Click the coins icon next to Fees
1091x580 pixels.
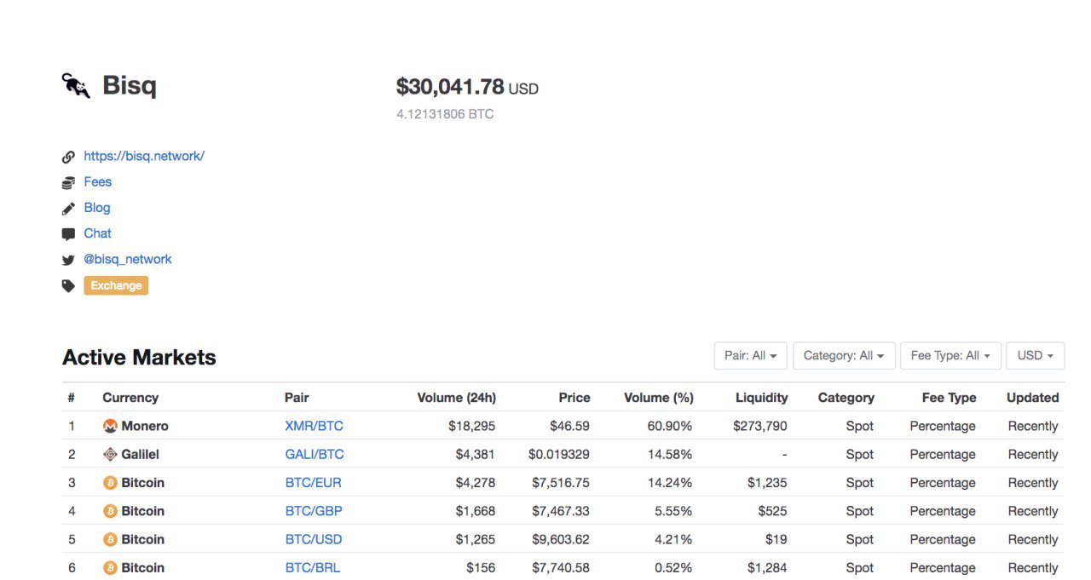click(x=68, y=182)
